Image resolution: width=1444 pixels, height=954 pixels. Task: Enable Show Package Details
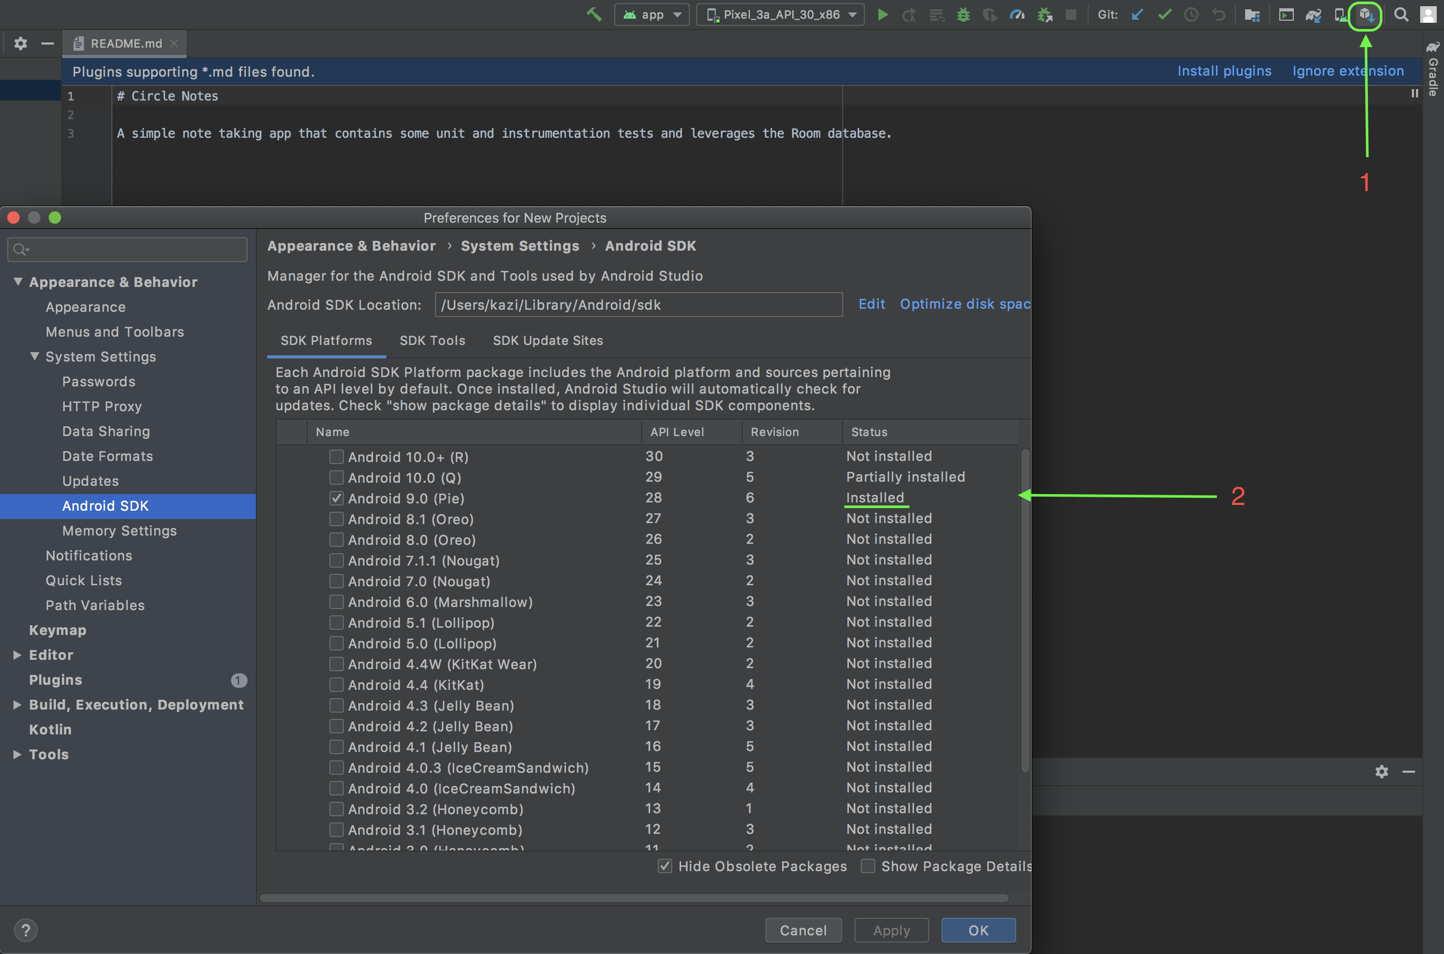[x=868, y=866]
